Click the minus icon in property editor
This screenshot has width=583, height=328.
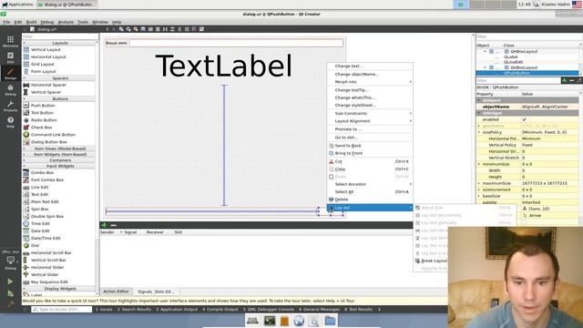571,80
